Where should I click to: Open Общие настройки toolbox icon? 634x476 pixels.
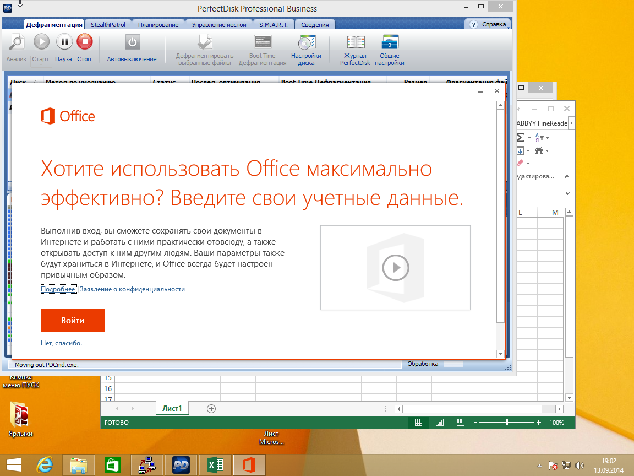tap(390, 42)
